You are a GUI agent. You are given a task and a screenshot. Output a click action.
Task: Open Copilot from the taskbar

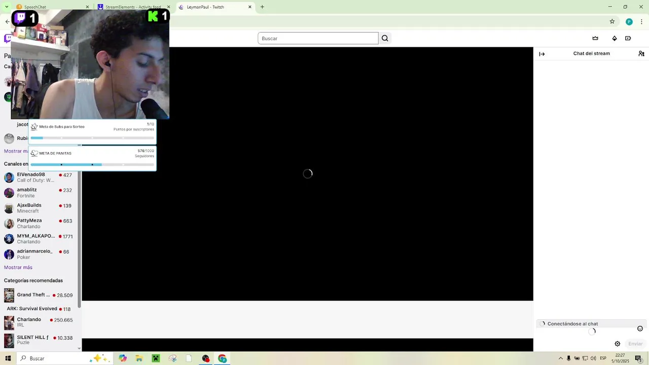click(x=123, y=358)
